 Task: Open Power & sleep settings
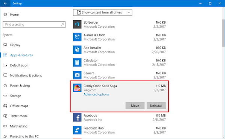[20, 86]
